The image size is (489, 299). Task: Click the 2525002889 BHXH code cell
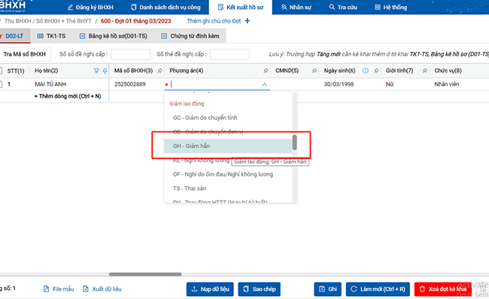tap(129, 84)
